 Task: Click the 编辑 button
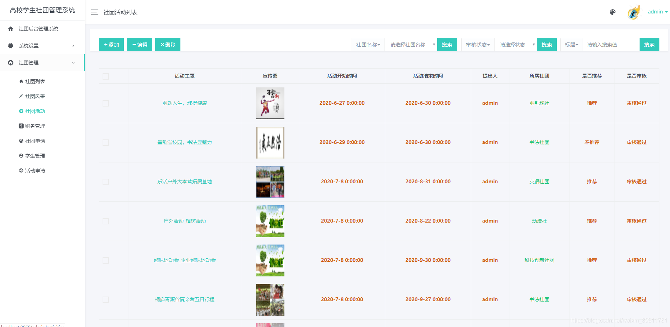pyautogui.click(x=139, y=45)
